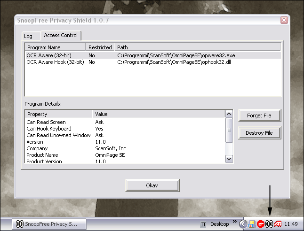The image size is (304, 231).
Task: Click the Product Name property row
Action: coord(125,155)
